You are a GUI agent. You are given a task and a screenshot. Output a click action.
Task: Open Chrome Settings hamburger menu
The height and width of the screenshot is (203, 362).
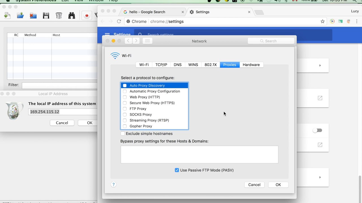107,35
